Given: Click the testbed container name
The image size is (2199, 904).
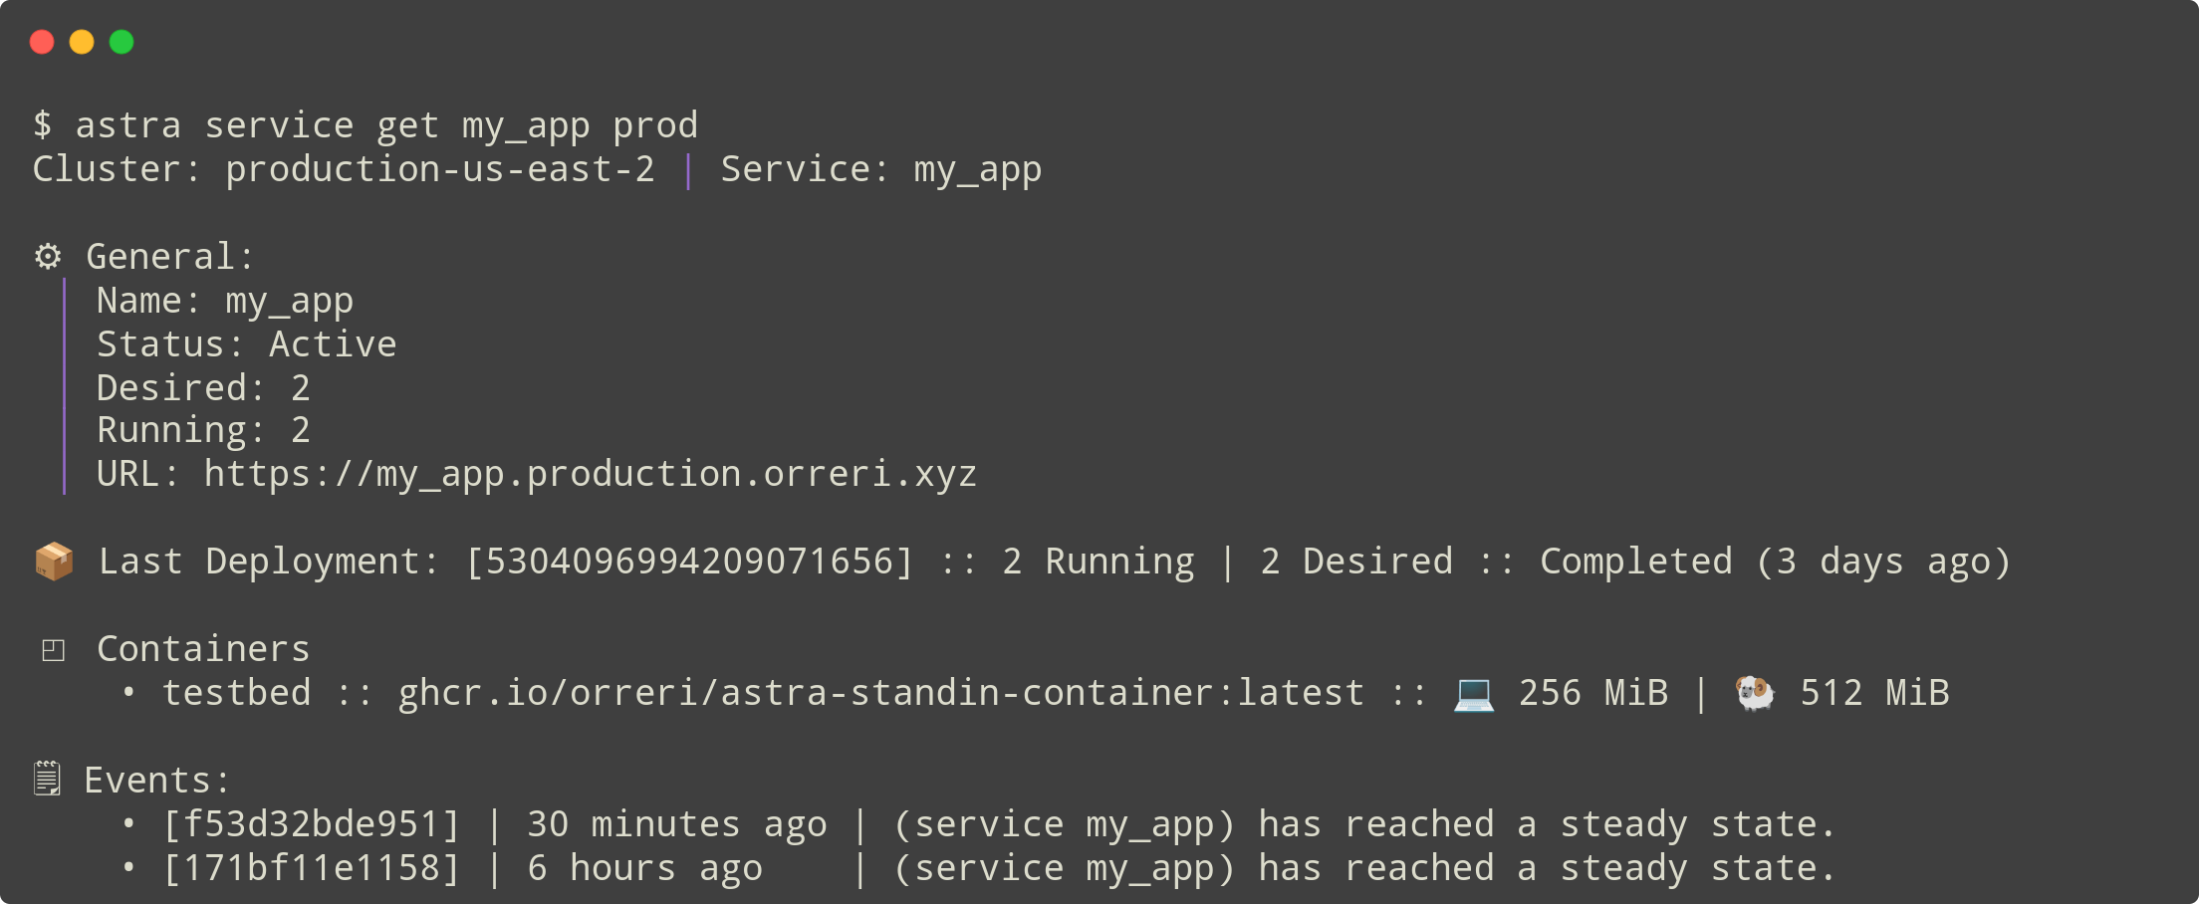Looking at the screenshot, I should (x=237, y=693).
